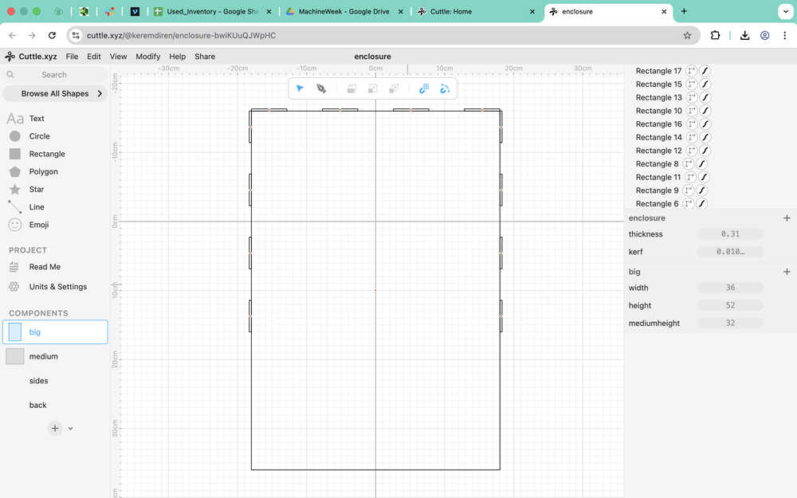
Task: Apply the rotational repeat modifier icon
Action: point(445,89)
